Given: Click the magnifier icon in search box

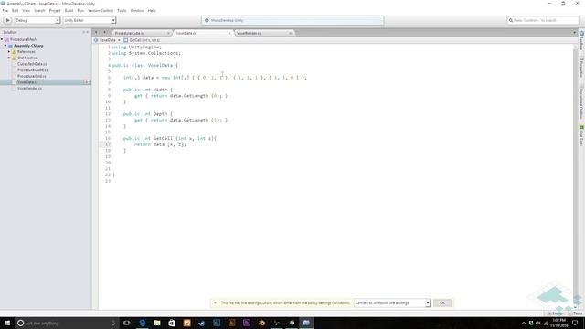Looking at the screenshot, I should coord(511,20).
